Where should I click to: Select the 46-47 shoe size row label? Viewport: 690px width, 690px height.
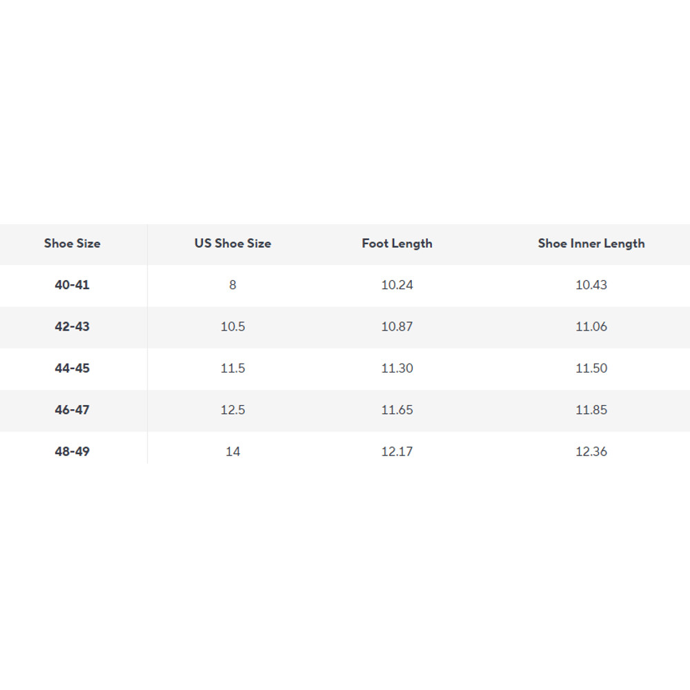(x=72, y=410)
